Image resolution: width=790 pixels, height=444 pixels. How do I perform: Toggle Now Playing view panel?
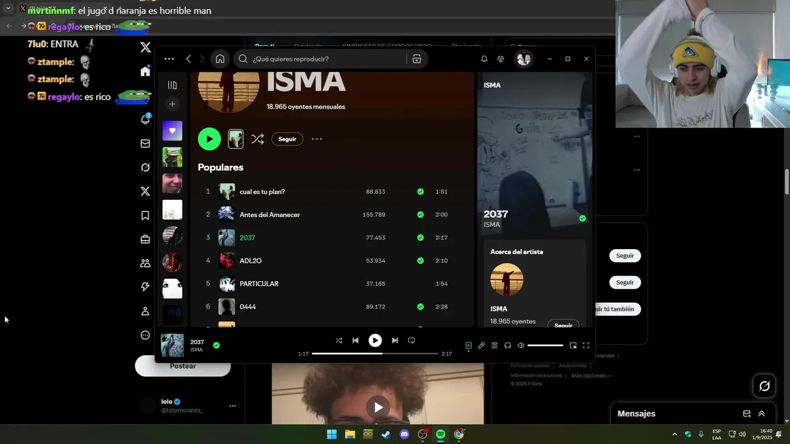(468, 345)
